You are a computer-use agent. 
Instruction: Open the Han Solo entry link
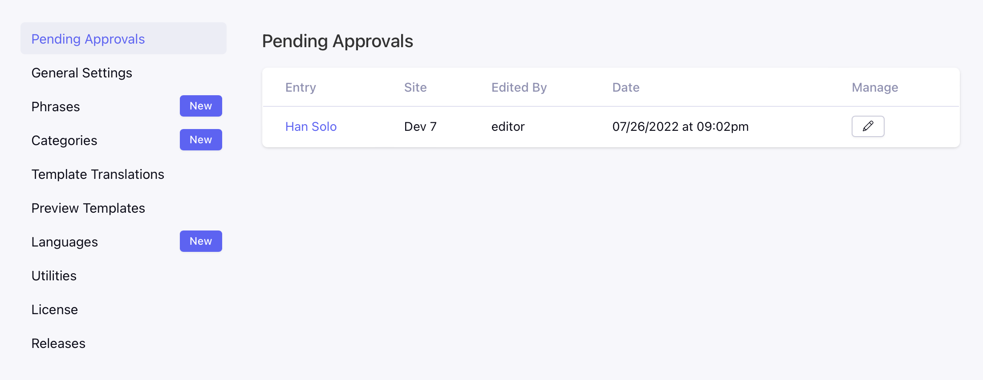[311, 127]
